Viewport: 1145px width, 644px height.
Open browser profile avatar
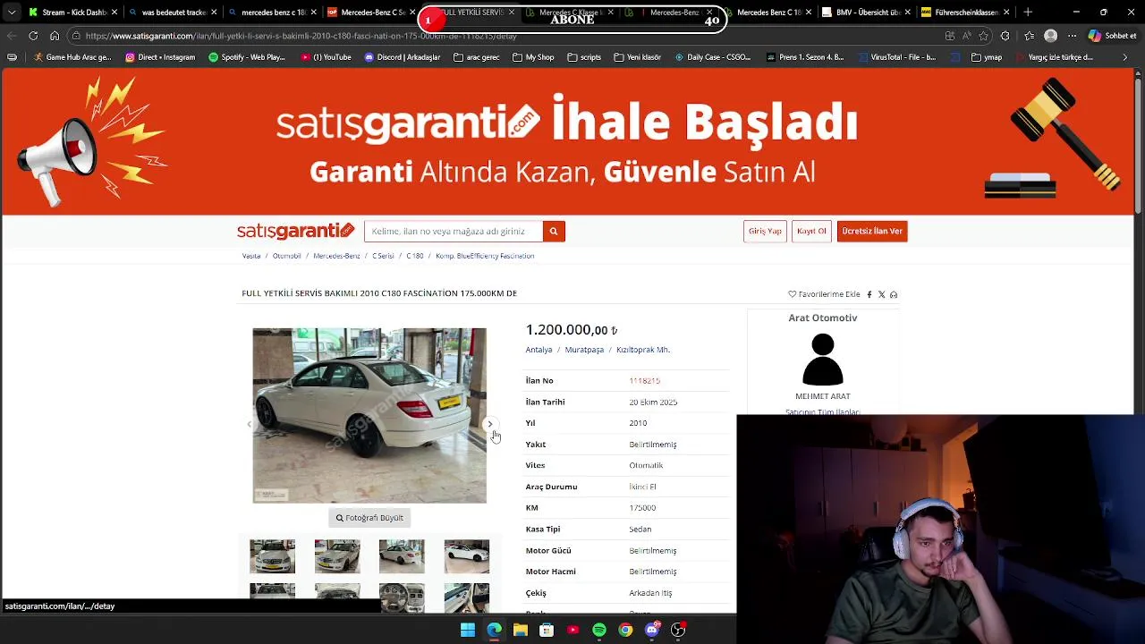pos(1051,36)
